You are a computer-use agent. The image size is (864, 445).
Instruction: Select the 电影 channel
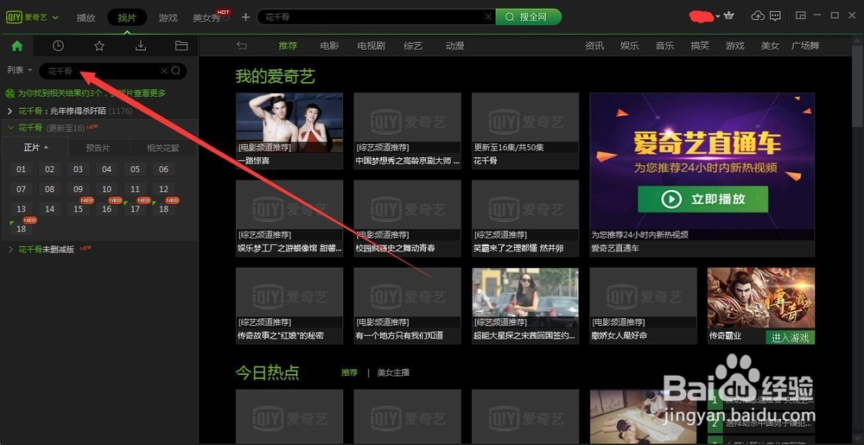(329, 46)
